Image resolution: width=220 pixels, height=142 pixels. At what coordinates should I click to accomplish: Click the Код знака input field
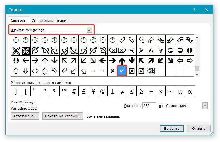point(149,106)
